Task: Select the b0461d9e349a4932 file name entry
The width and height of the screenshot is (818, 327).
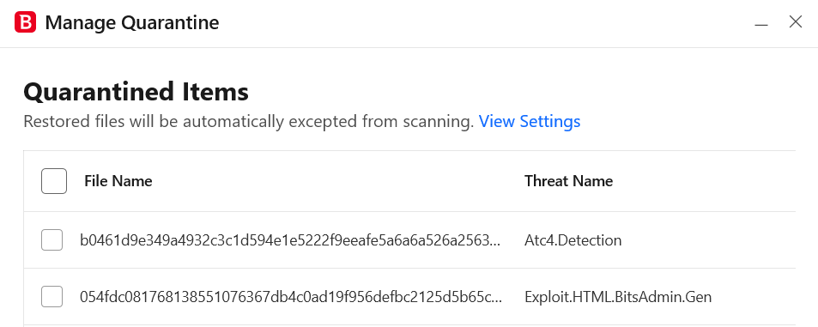Action: pos(290,240)
